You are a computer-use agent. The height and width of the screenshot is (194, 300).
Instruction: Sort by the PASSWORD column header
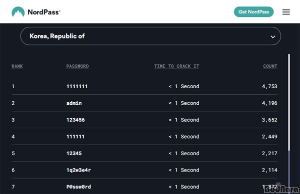pyautogui.click(x=77, y=66)
